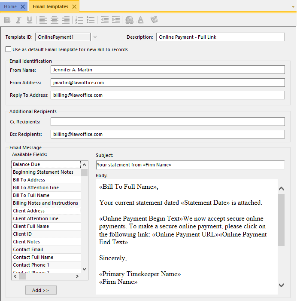
Task: Close the Email Templates tab
Action: coord(74,7)
